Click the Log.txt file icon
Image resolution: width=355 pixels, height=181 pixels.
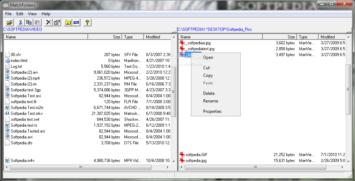coord(7,66)
